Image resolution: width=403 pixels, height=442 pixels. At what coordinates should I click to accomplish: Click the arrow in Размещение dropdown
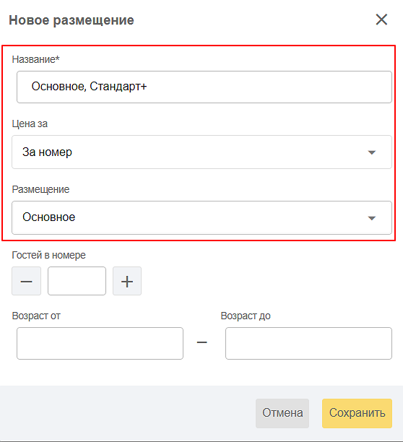pos(372,218)
